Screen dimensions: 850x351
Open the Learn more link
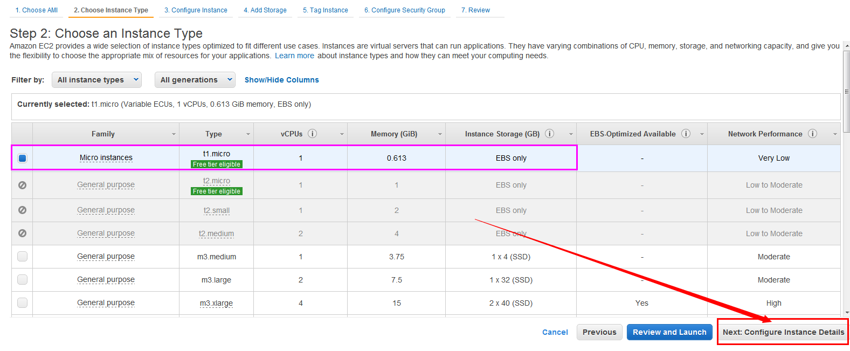[x=294, y=56]
